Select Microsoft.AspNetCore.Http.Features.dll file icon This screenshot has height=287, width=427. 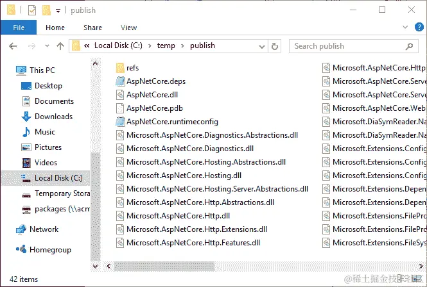120,243
